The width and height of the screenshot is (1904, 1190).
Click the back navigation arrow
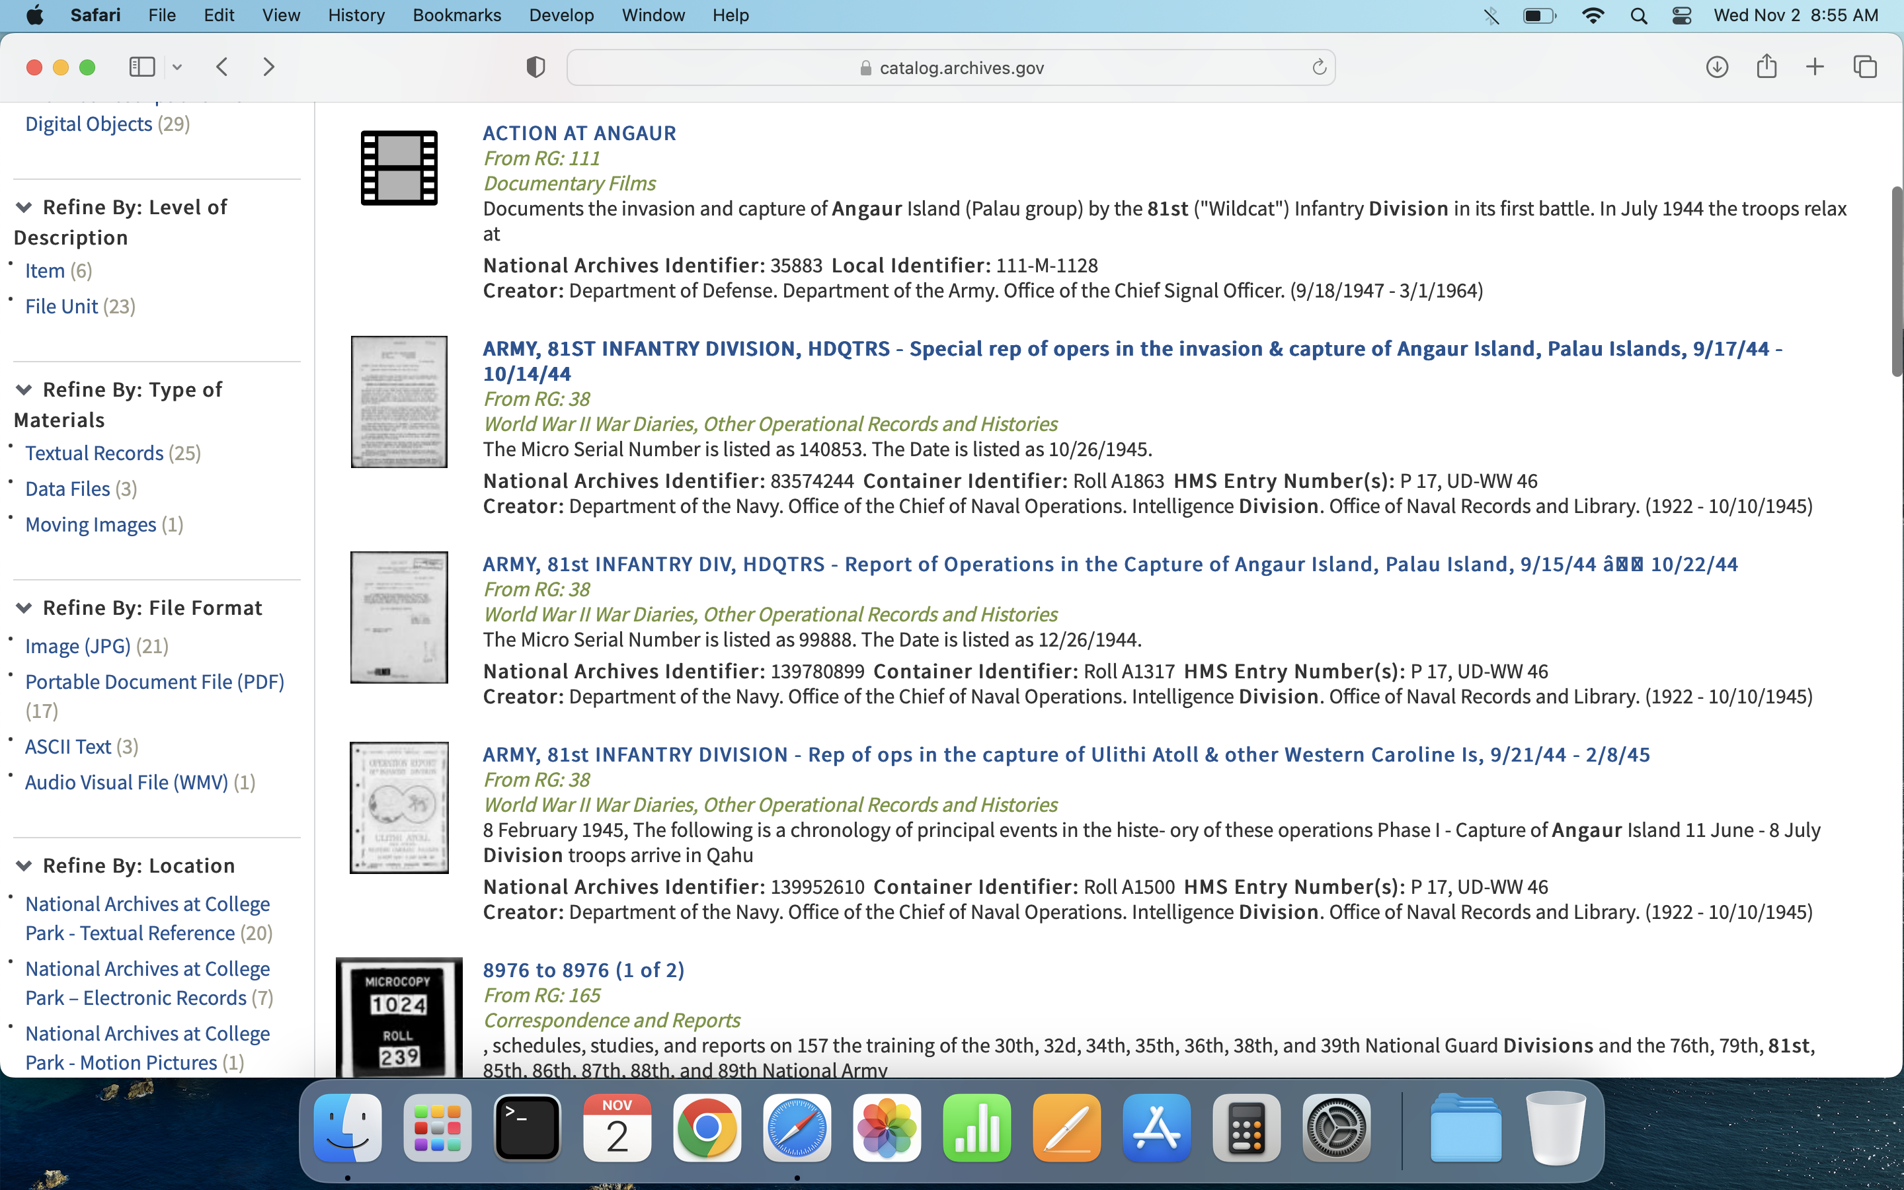pos(222,67)
